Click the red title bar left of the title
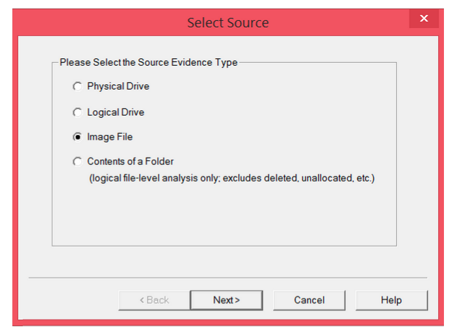 (x=97, y=23)
